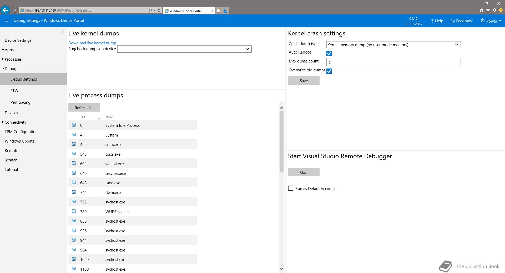Viewport: 505px width, 273px height.
Task: Open ETW page in sidebar
Action: pyautogui.click(x=14, y=91)
